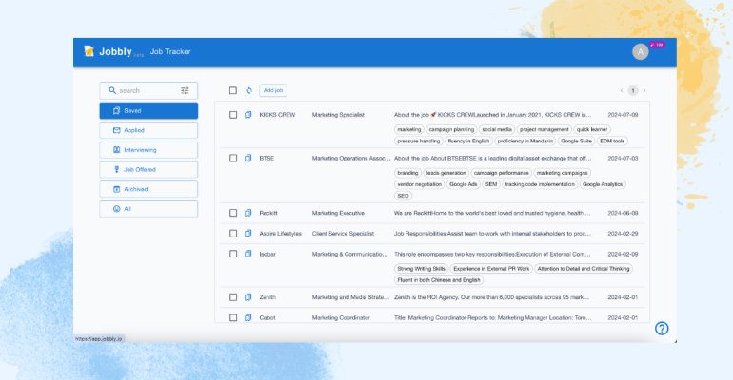The image size is (733, 380).
Task: Focus the search input field
Action: pos(148,90)
